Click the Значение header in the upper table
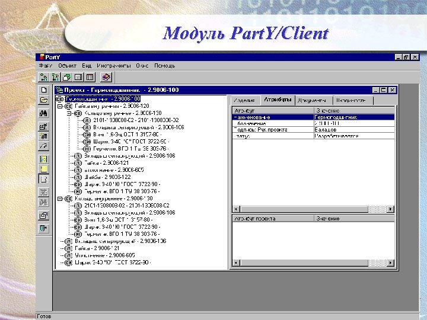 click(354, 110)
